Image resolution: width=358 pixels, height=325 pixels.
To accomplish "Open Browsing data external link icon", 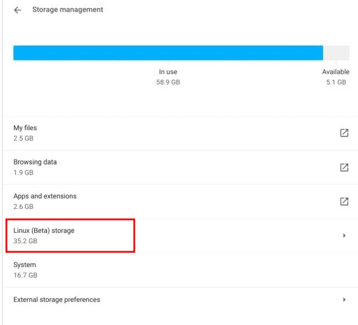I will tap(344, 167).
